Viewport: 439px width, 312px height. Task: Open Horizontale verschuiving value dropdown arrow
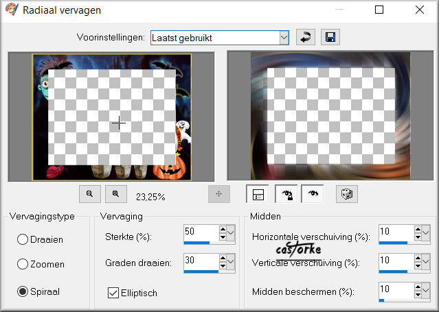[x=426, y=233]
